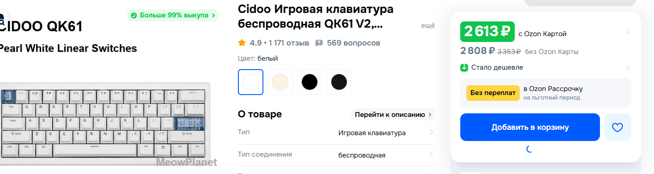The height and width of the screenshot is (174, 654).
Task: Expand the 'Стало дешевле' price history chevron
Action: click(628, 68)
